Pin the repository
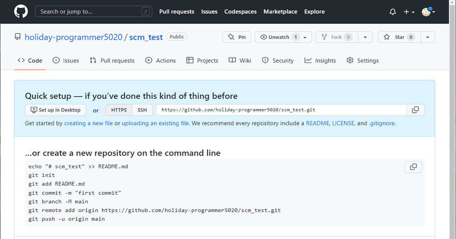The image size is (456, 239). [237, 37]
